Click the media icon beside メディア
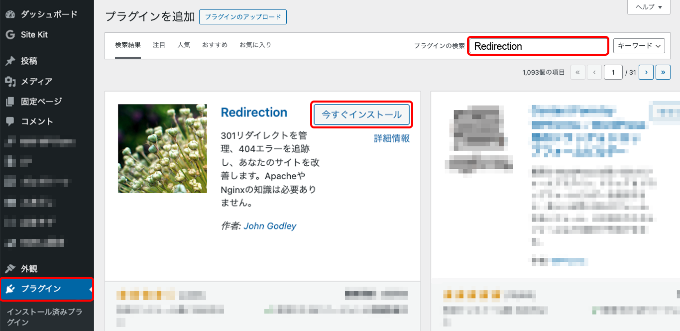 [x=10, y=82]
